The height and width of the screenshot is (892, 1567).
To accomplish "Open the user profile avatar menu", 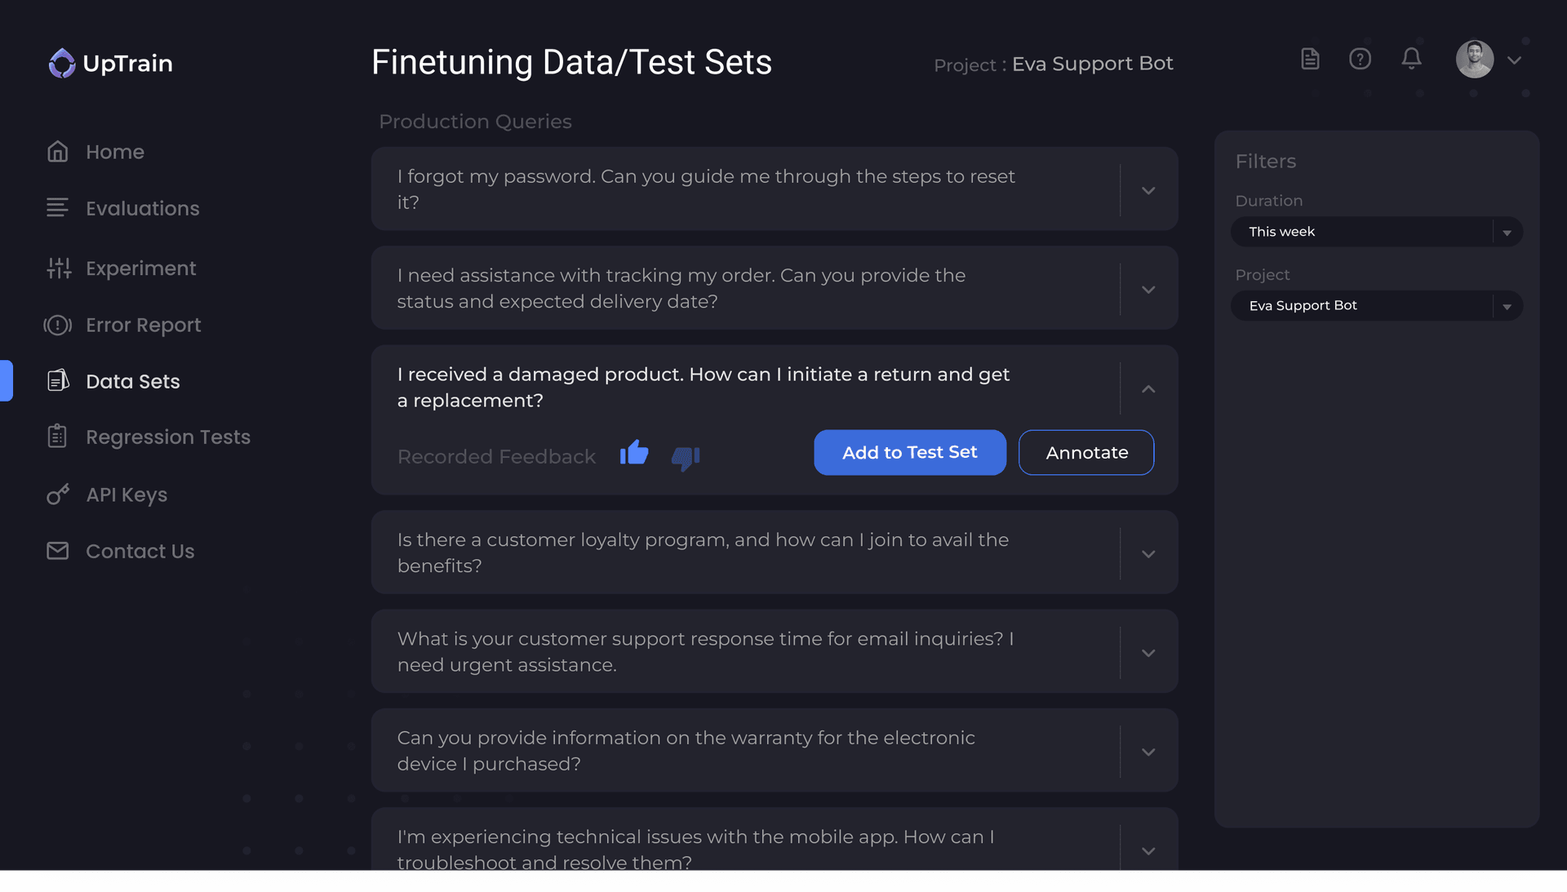I will pos(1475,60).
